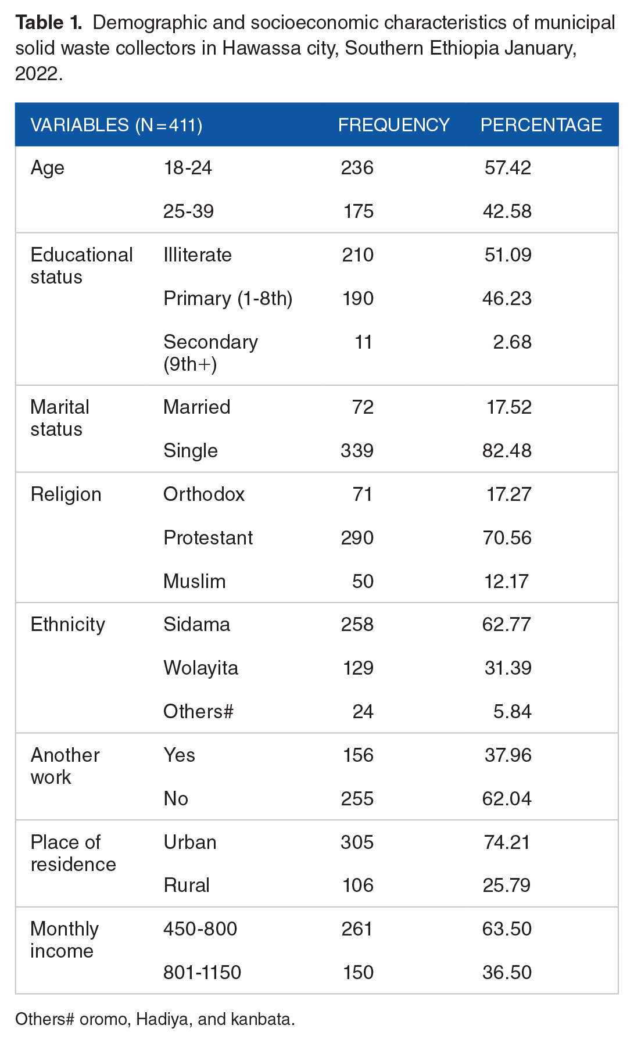Click the Rural frequency value 106
This screenshot has width=634, height=1043.
click(357, 886)
